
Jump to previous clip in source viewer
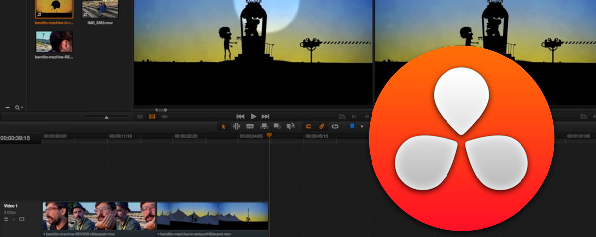tap(240, 116)
